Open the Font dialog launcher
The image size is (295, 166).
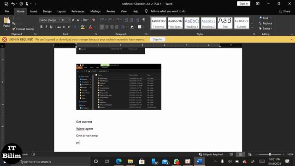96,34
